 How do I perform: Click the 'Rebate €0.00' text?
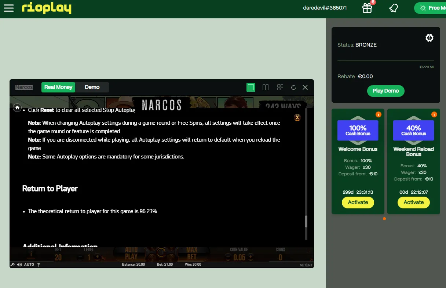tap(355, 76)
